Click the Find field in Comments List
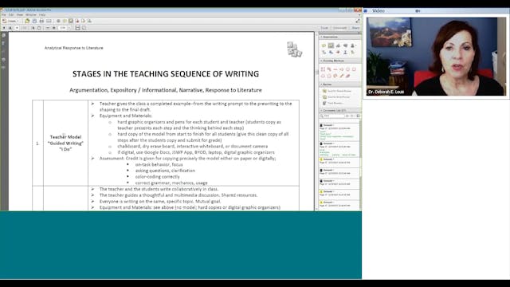This screenshot has width=510, height=287. pyautogui.click(x=331, y=116)
